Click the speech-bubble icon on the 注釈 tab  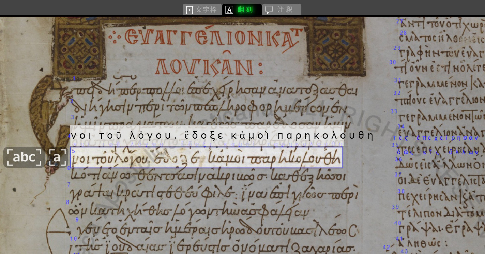tap(270, 10)
